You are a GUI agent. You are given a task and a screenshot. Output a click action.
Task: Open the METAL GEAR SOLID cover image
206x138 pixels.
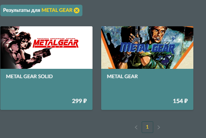(47, 48)
